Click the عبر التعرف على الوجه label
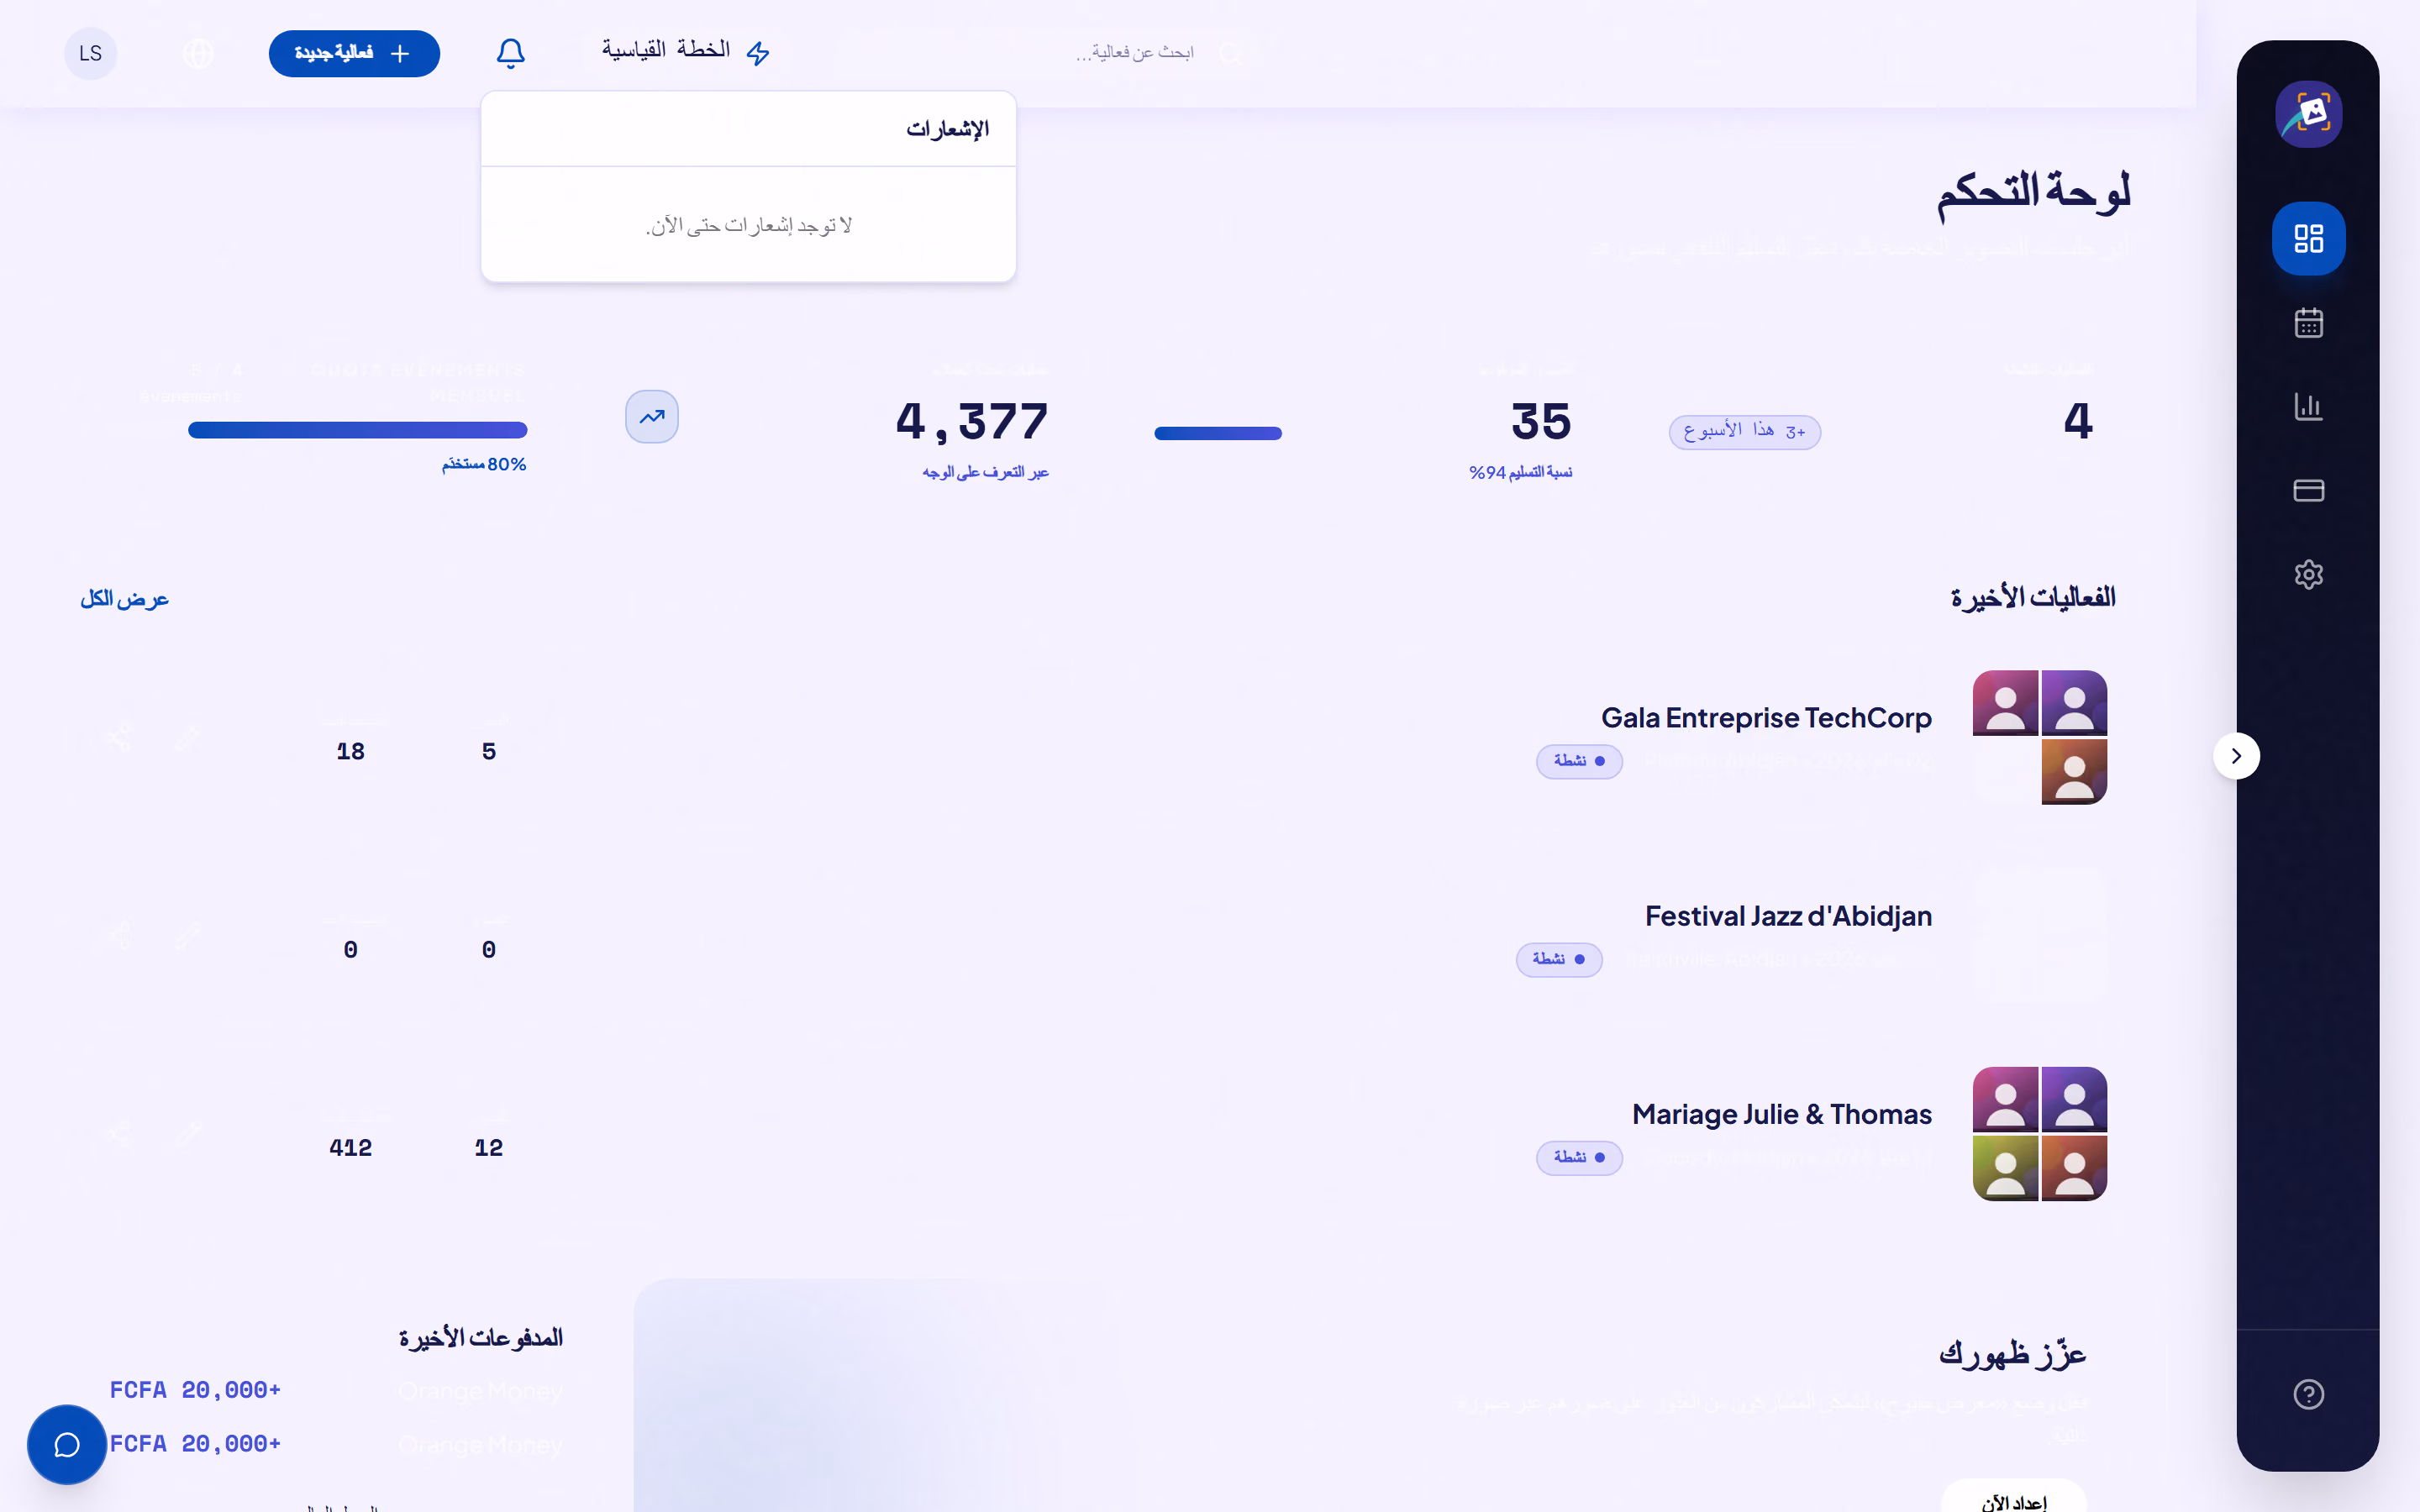2420x1512 pixels. (985, 472)
